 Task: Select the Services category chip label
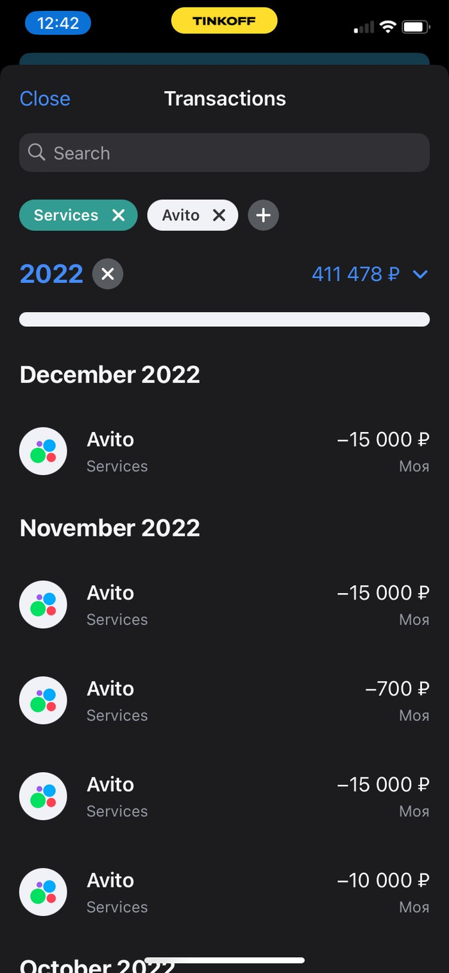point(66,215)
